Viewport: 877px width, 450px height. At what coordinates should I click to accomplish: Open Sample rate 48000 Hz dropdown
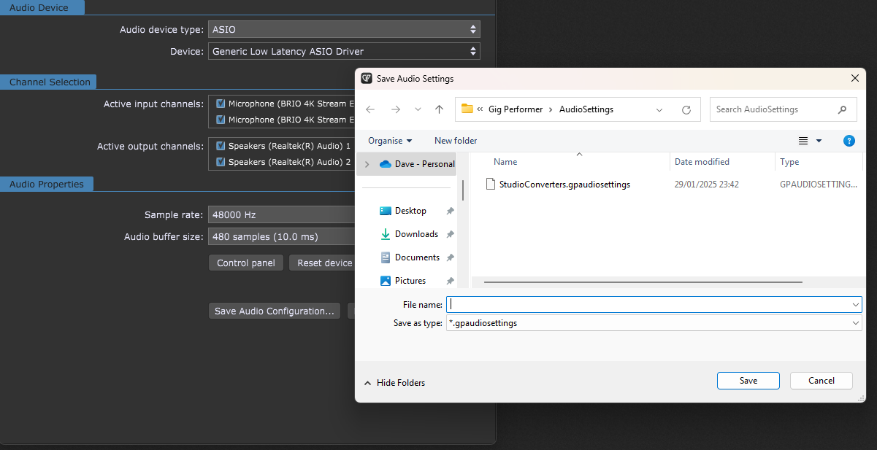[x=282, y=215]
